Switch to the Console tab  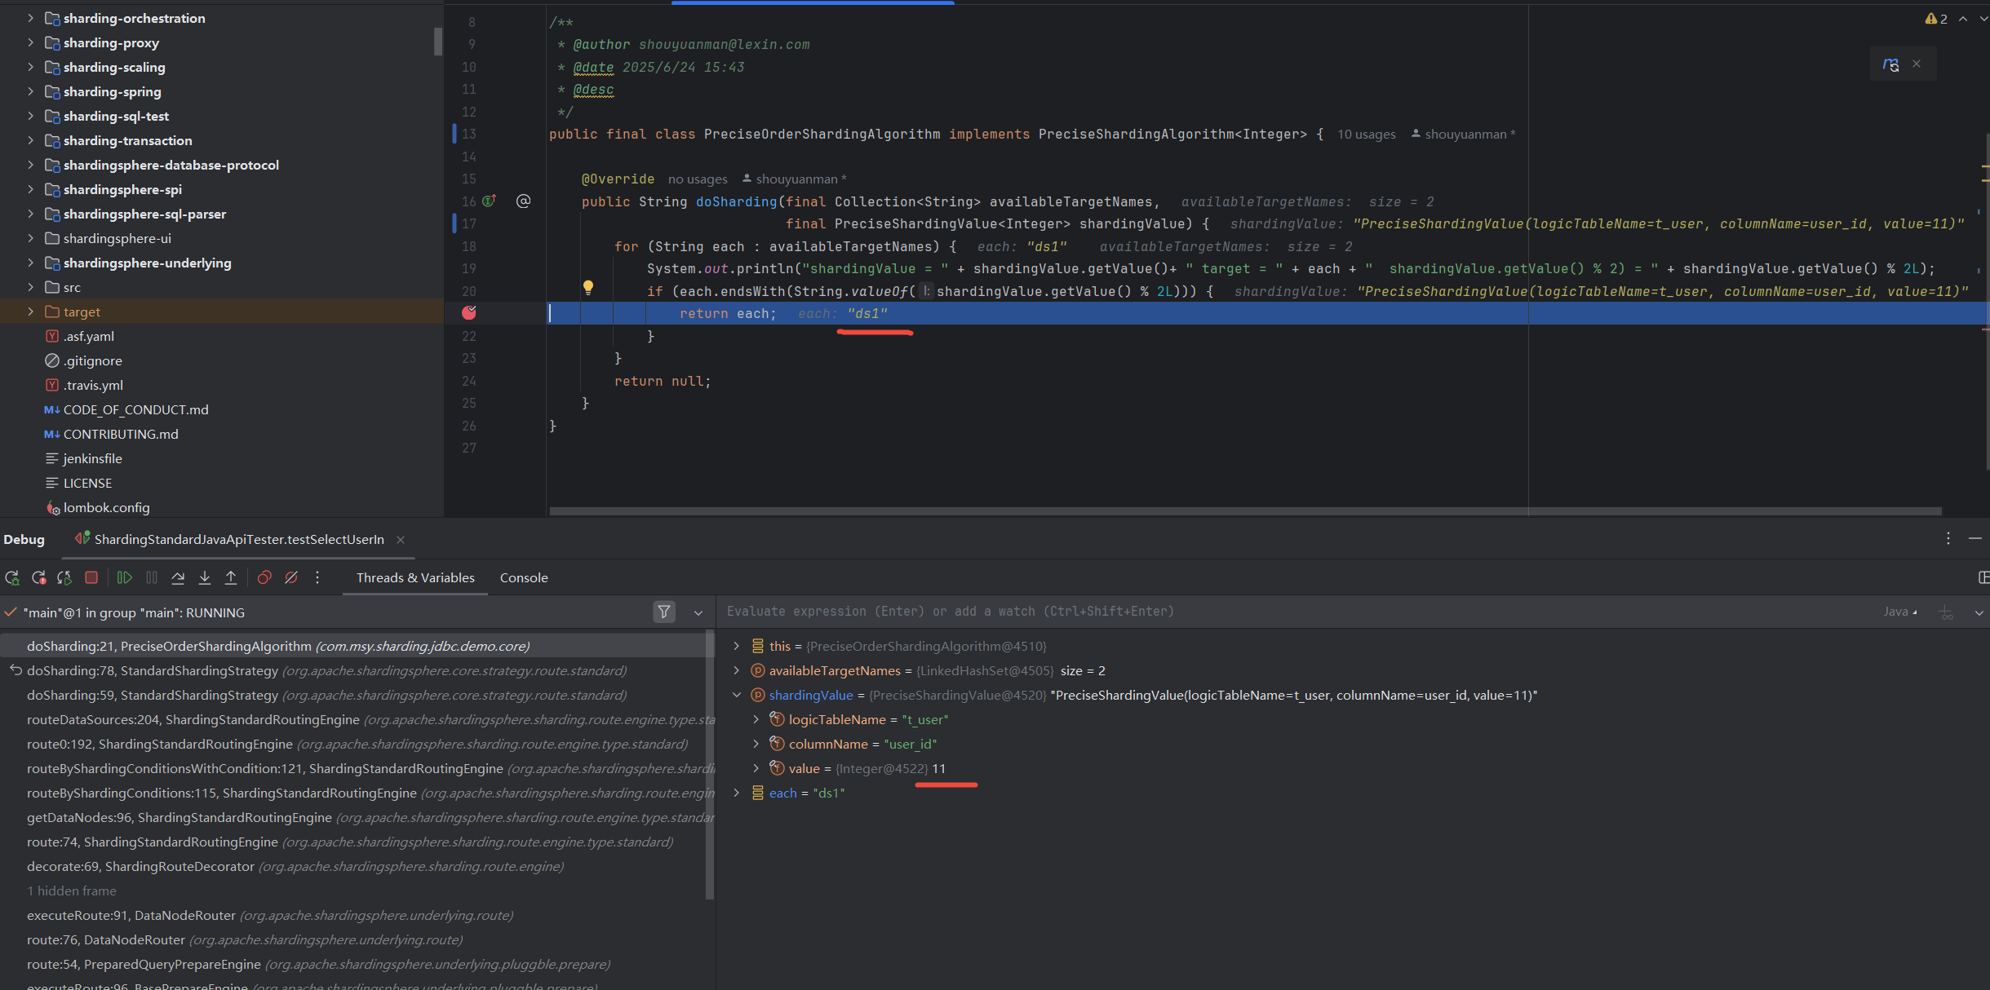[x=524, y=577]
